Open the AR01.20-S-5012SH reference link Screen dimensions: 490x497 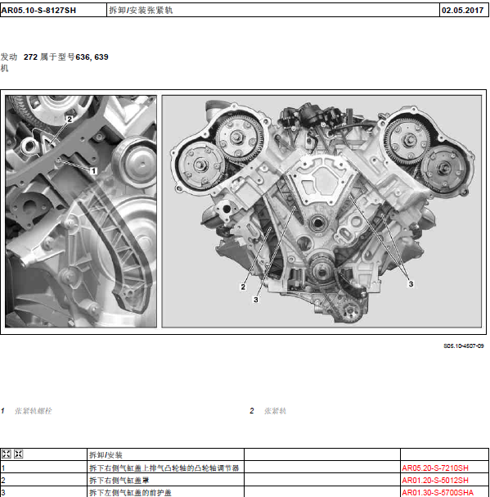click(435, 480)
